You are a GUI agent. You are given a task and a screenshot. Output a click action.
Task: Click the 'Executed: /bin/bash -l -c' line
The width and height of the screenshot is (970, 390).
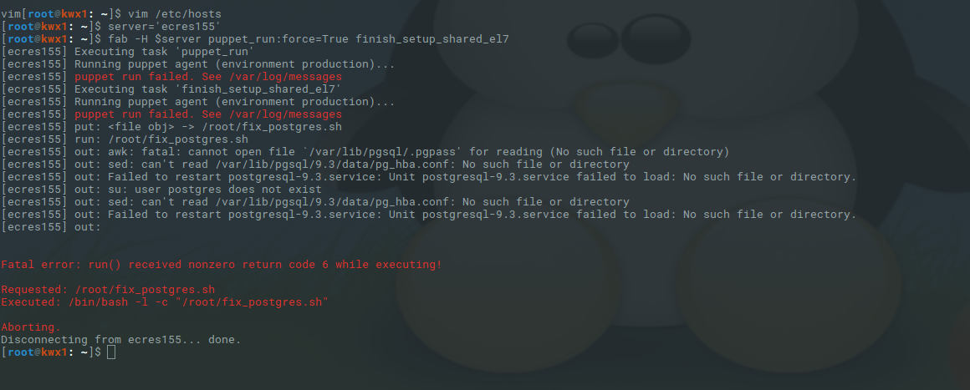164,302
